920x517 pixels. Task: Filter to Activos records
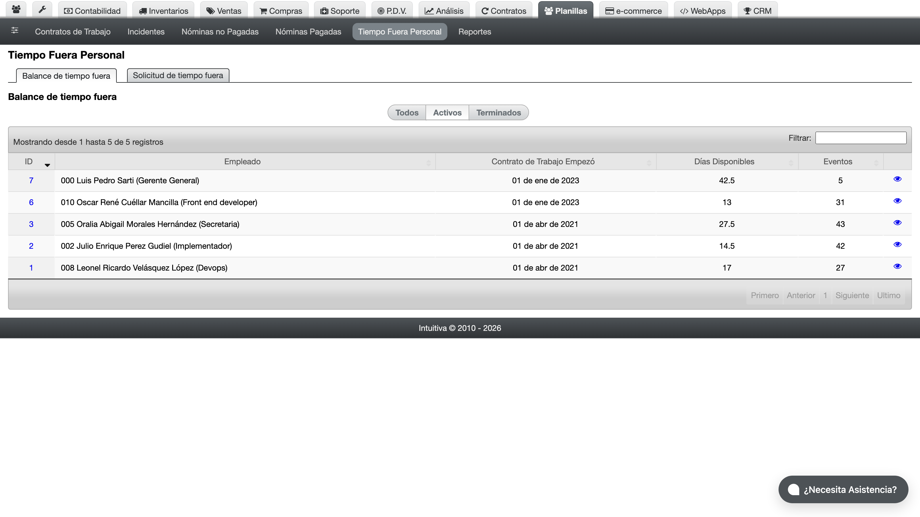pos(447,113)
